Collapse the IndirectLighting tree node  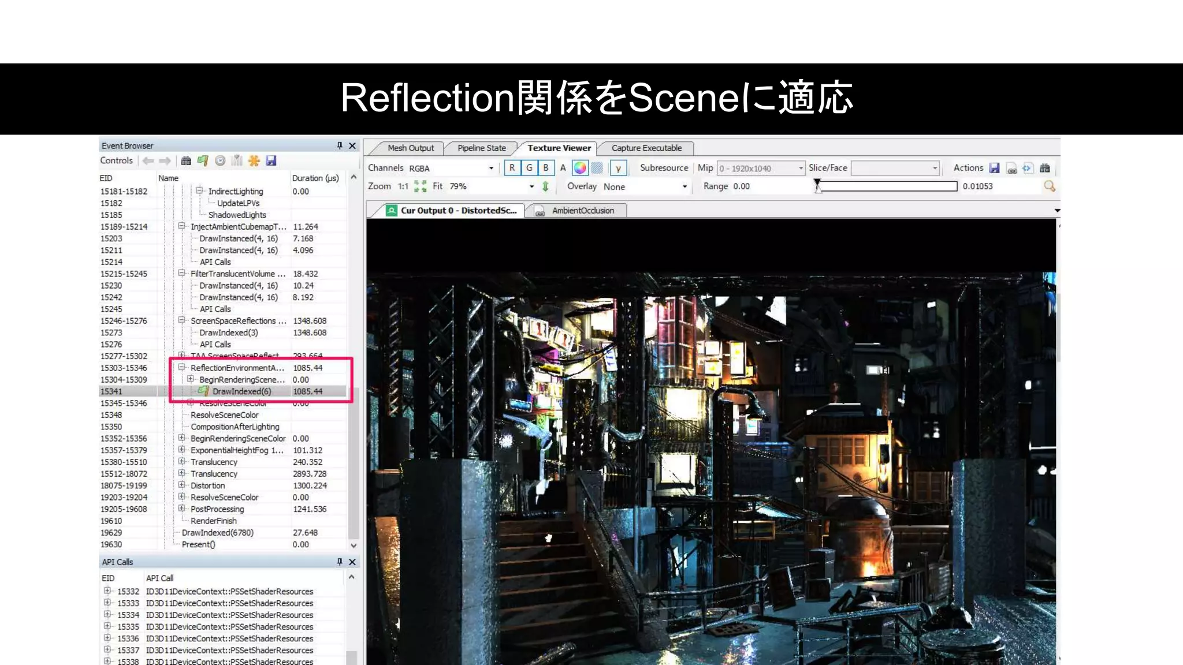199,190
